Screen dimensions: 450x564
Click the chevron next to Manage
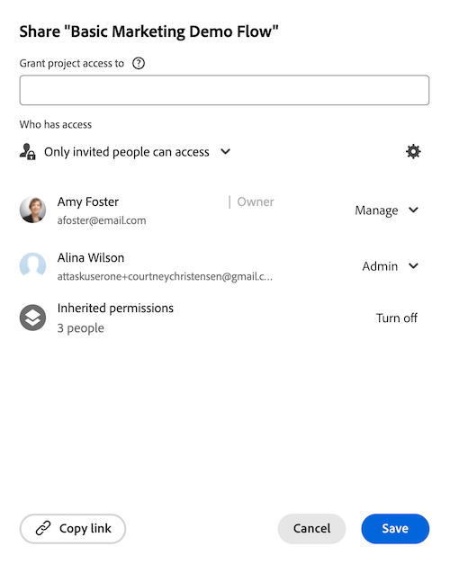tap(414, 210)
